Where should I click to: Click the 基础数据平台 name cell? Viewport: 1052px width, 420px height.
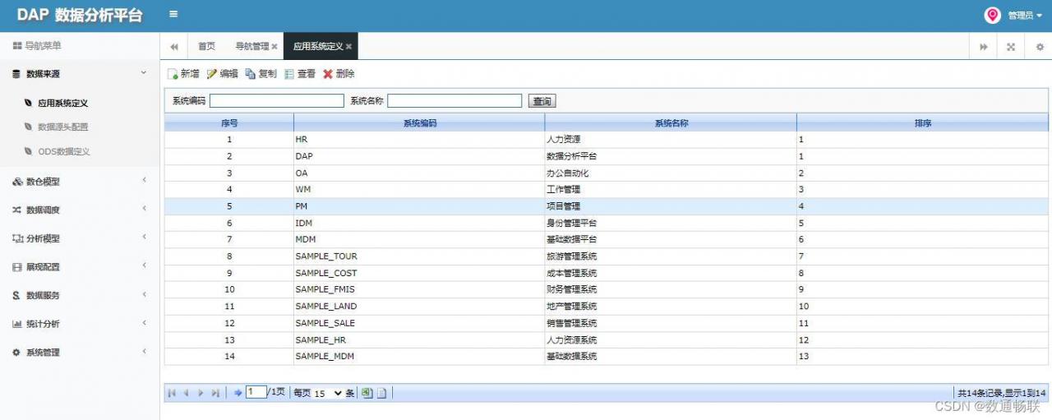click(x=671, y=239)
